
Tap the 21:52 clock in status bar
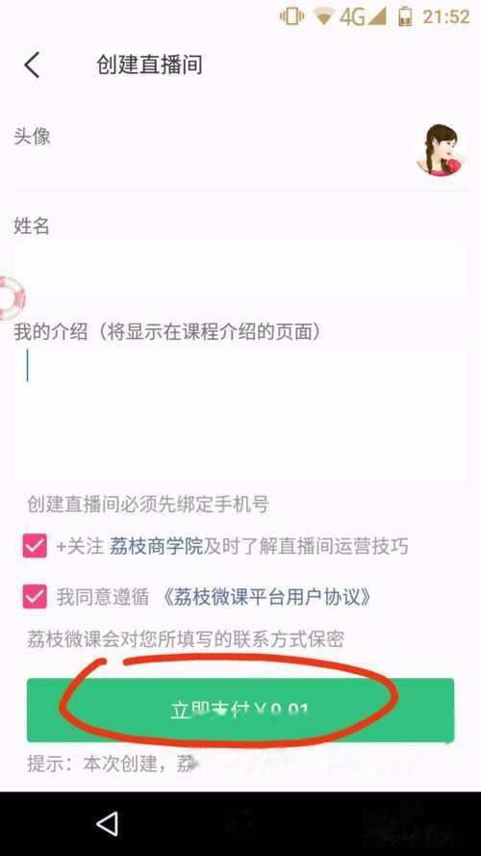446,16
